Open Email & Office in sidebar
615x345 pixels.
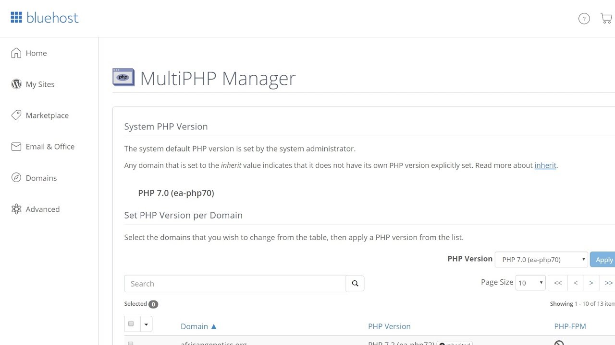[50, 147]
